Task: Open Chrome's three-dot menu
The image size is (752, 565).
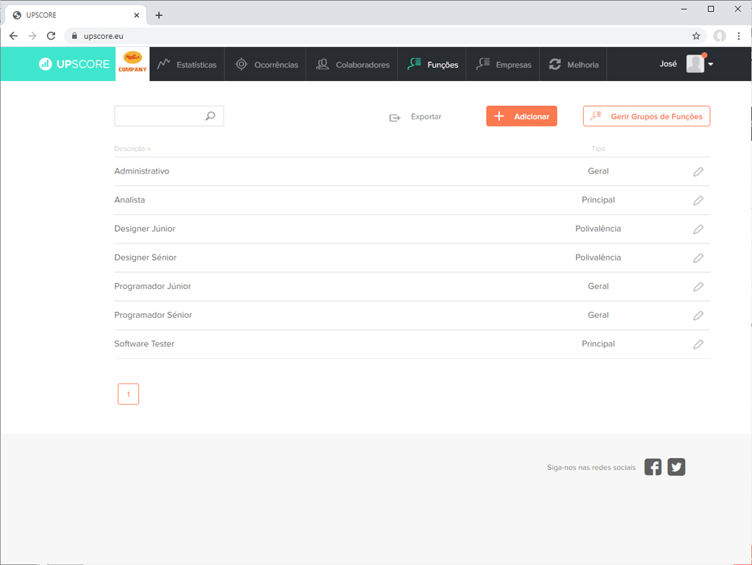Action: tap(739, 35)
